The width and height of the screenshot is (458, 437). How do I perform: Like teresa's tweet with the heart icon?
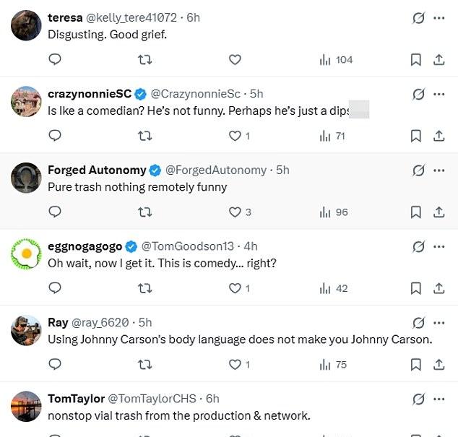click(235, 59)
